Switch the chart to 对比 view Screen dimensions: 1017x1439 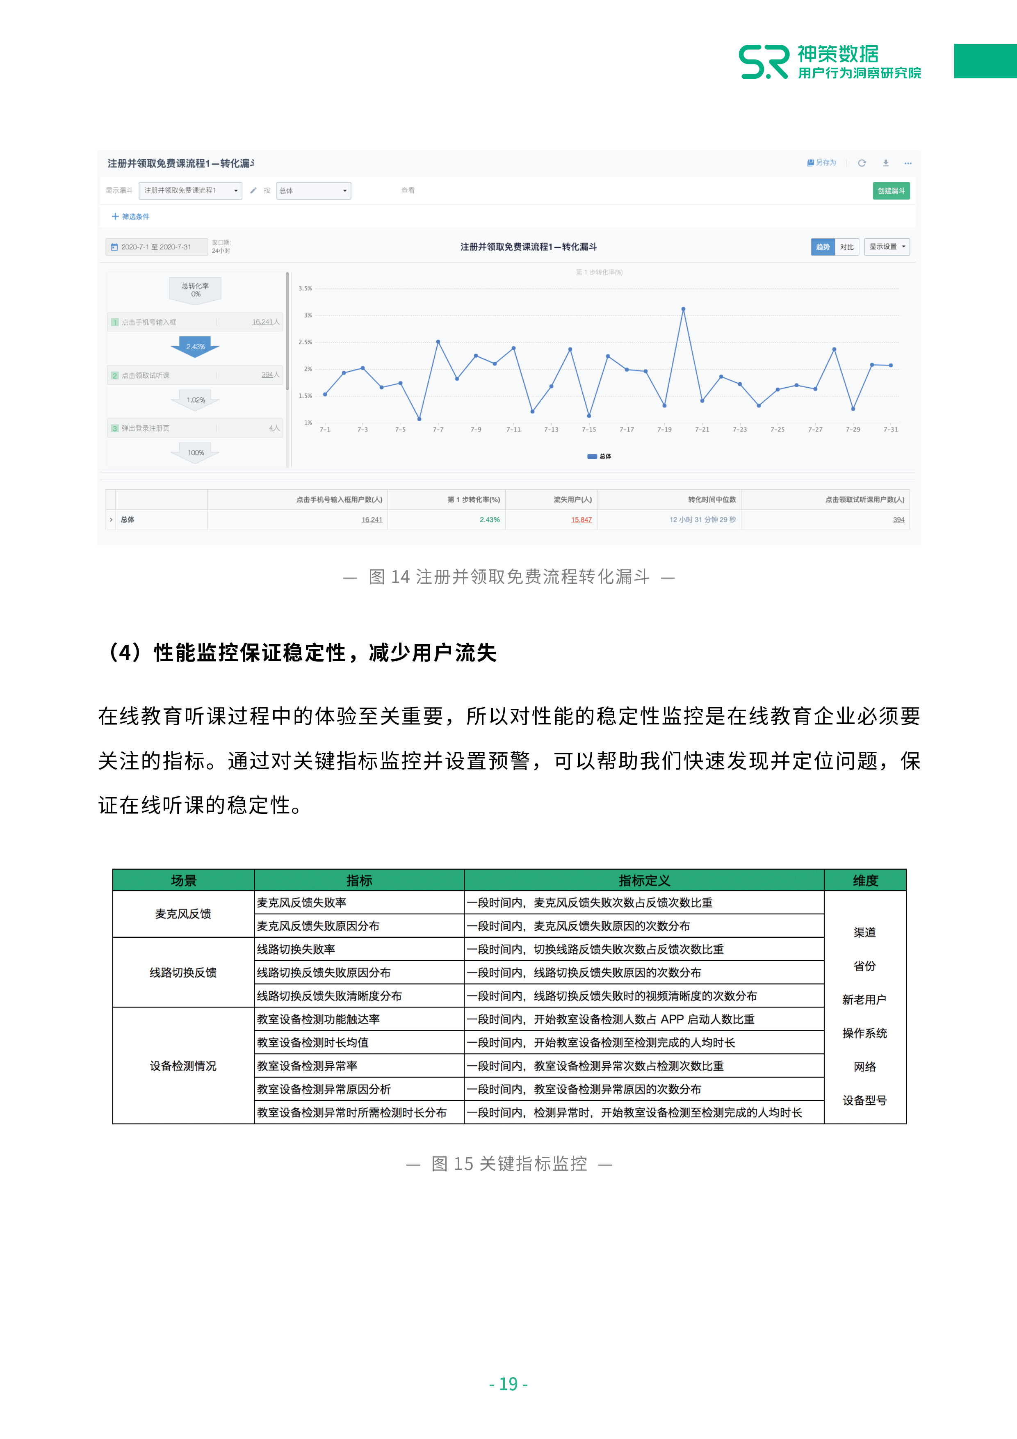coord(848,247)
